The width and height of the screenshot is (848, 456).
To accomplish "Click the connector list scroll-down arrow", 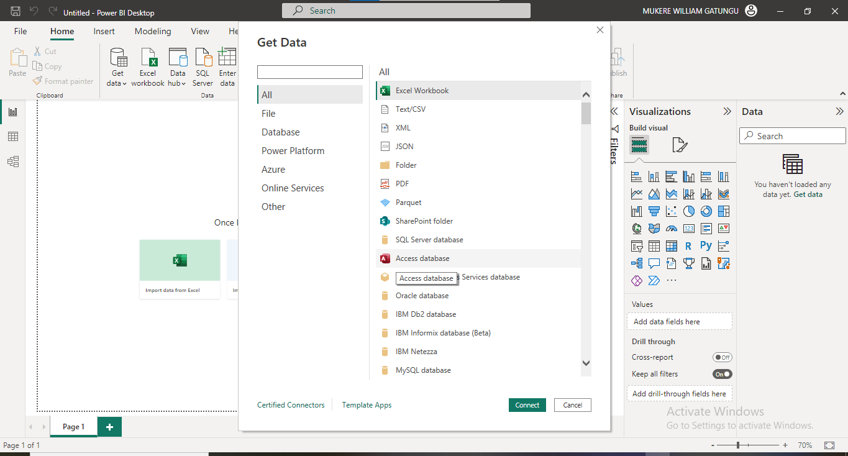I will 586,363.
